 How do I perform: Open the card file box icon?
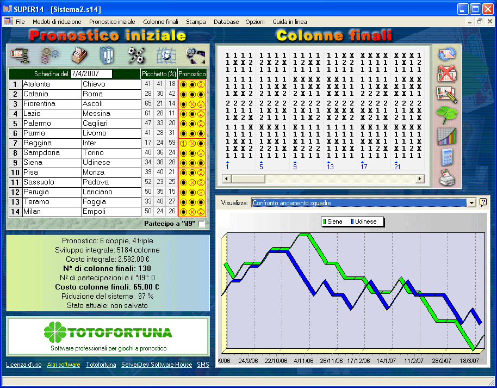pos(79,56)
